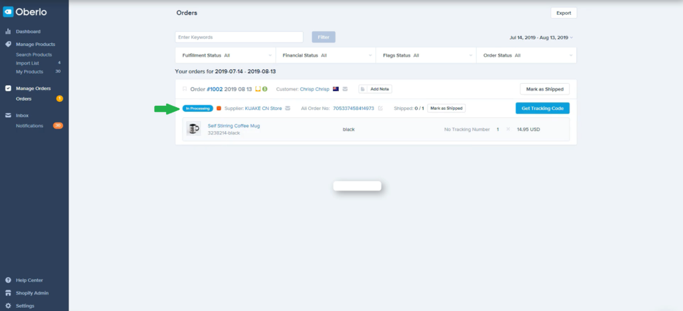Open the Order Status dropdown
This screenshot has width=683, height=311.
coord(527,55)
